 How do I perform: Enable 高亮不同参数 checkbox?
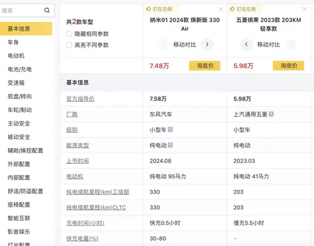(69, 45)
